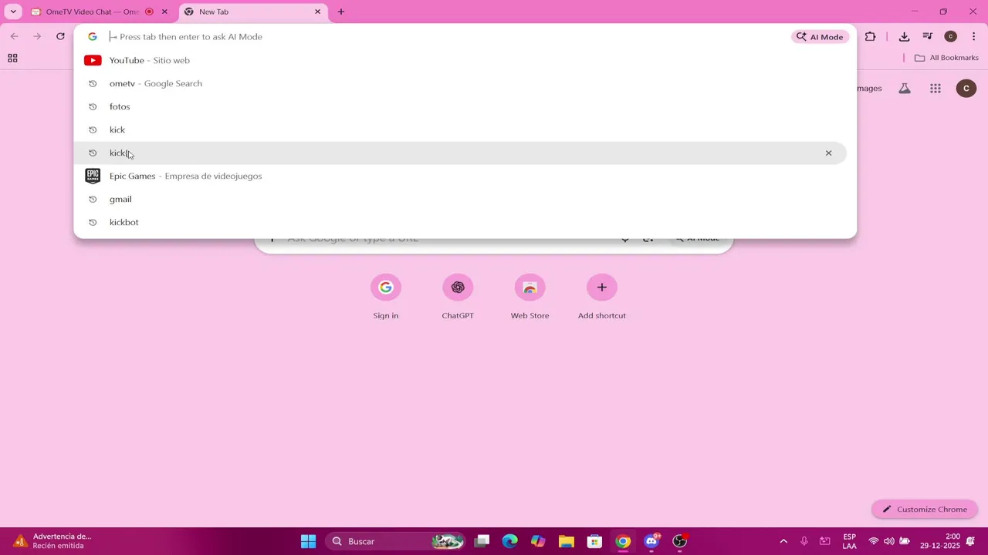Reload the current page

pyautogui.click(x=60, y=36)
